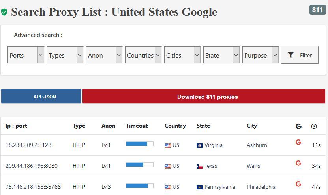Click the Google icon in the Ashburn row
This screenshot has width=328, height=195.
[x=298, y=142]
